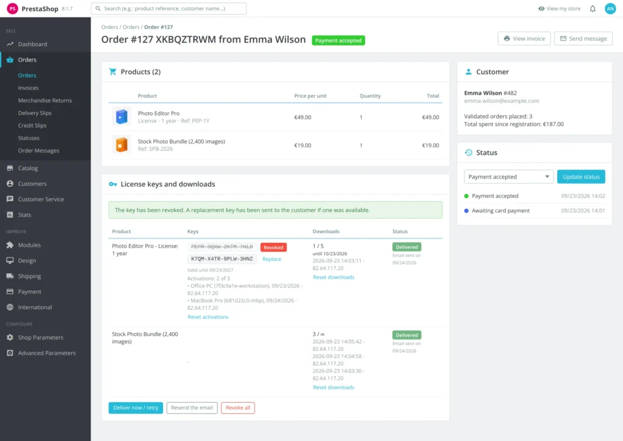Click Resend the email button
This screenshot has height=441, width=623.
pyautogui.click(x=192, y=408)
